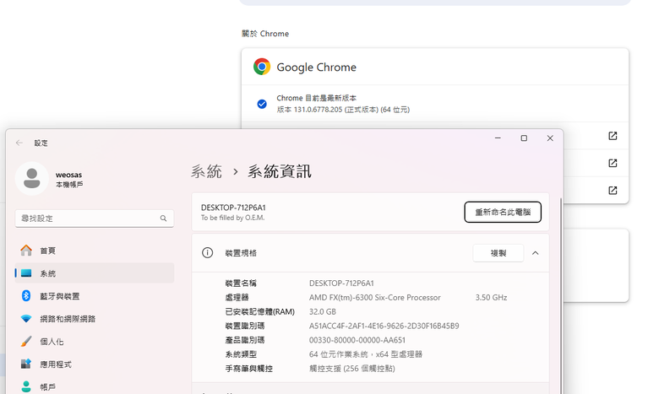Collapse the 裝置規格 section chevron
The image size is (659, 394).
[x=536, y=253]
